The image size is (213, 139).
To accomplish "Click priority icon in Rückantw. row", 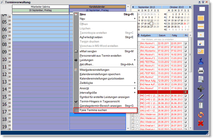I will point(185,51).
